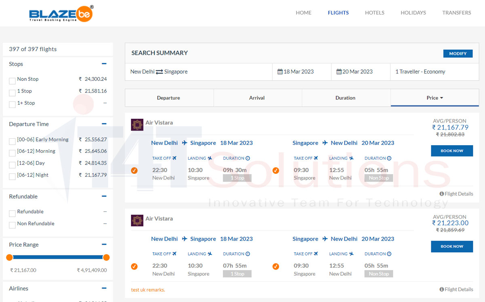Collapse the Airlines filter section
Viewport: 485px width, 302px height.
(104, 287)
